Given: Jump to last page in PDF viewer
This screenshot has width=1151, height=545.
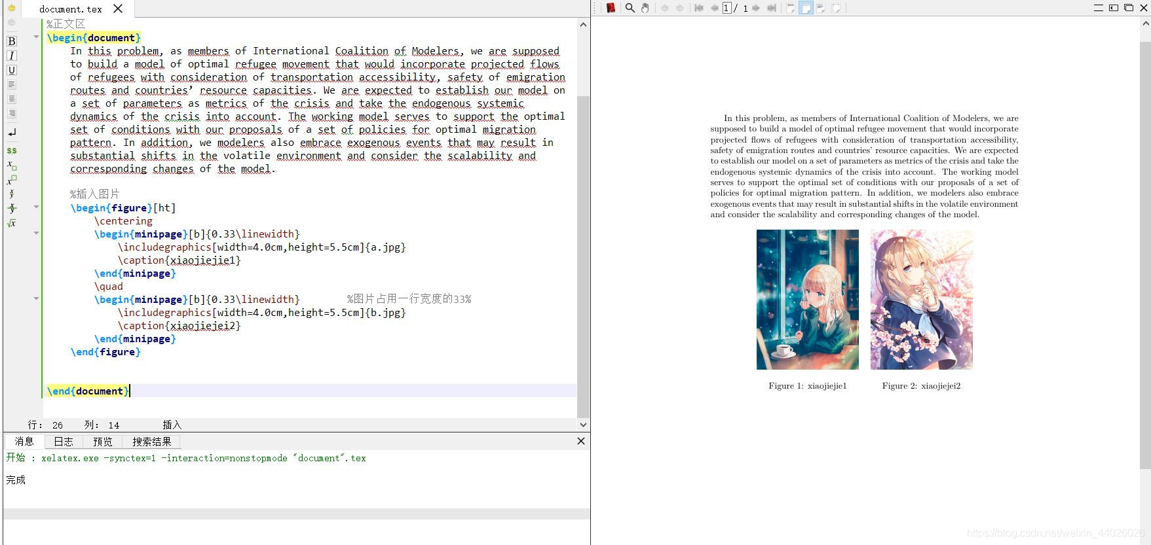Looking at the screenshot, I should coord(772,8).
